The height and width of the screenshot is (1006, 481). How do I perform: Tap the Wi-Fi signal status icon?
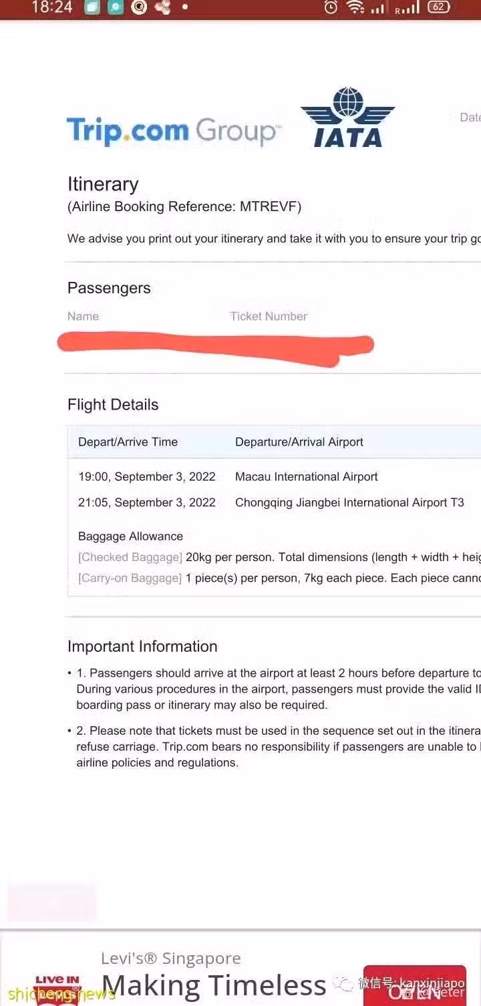(356, 8)
